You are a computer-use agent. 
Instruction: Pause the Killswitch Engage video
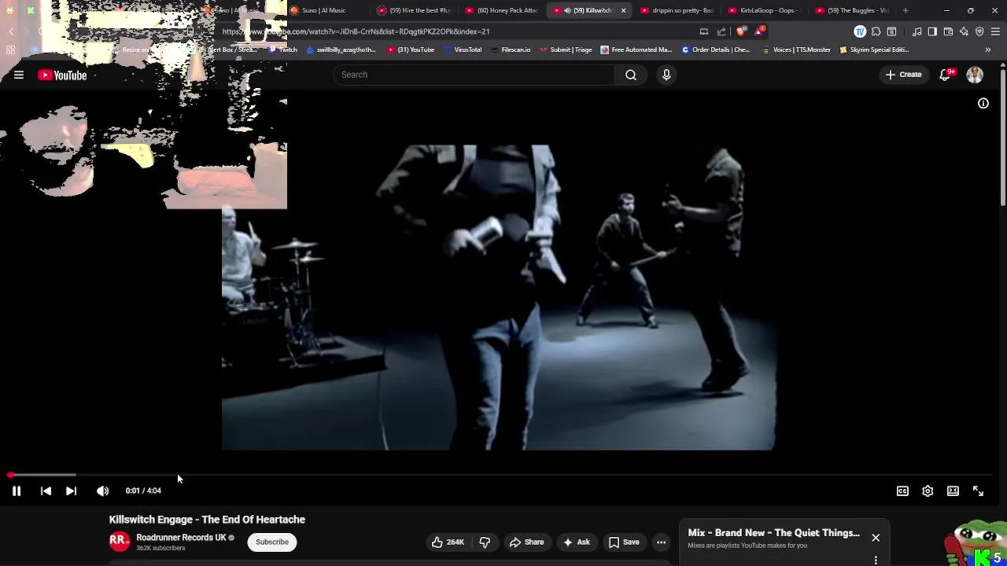click(16, 491)
